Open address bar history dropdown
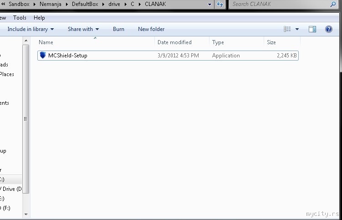Viewport: 342px width, 220px height. pyautogui.click(x=209, y=4)
